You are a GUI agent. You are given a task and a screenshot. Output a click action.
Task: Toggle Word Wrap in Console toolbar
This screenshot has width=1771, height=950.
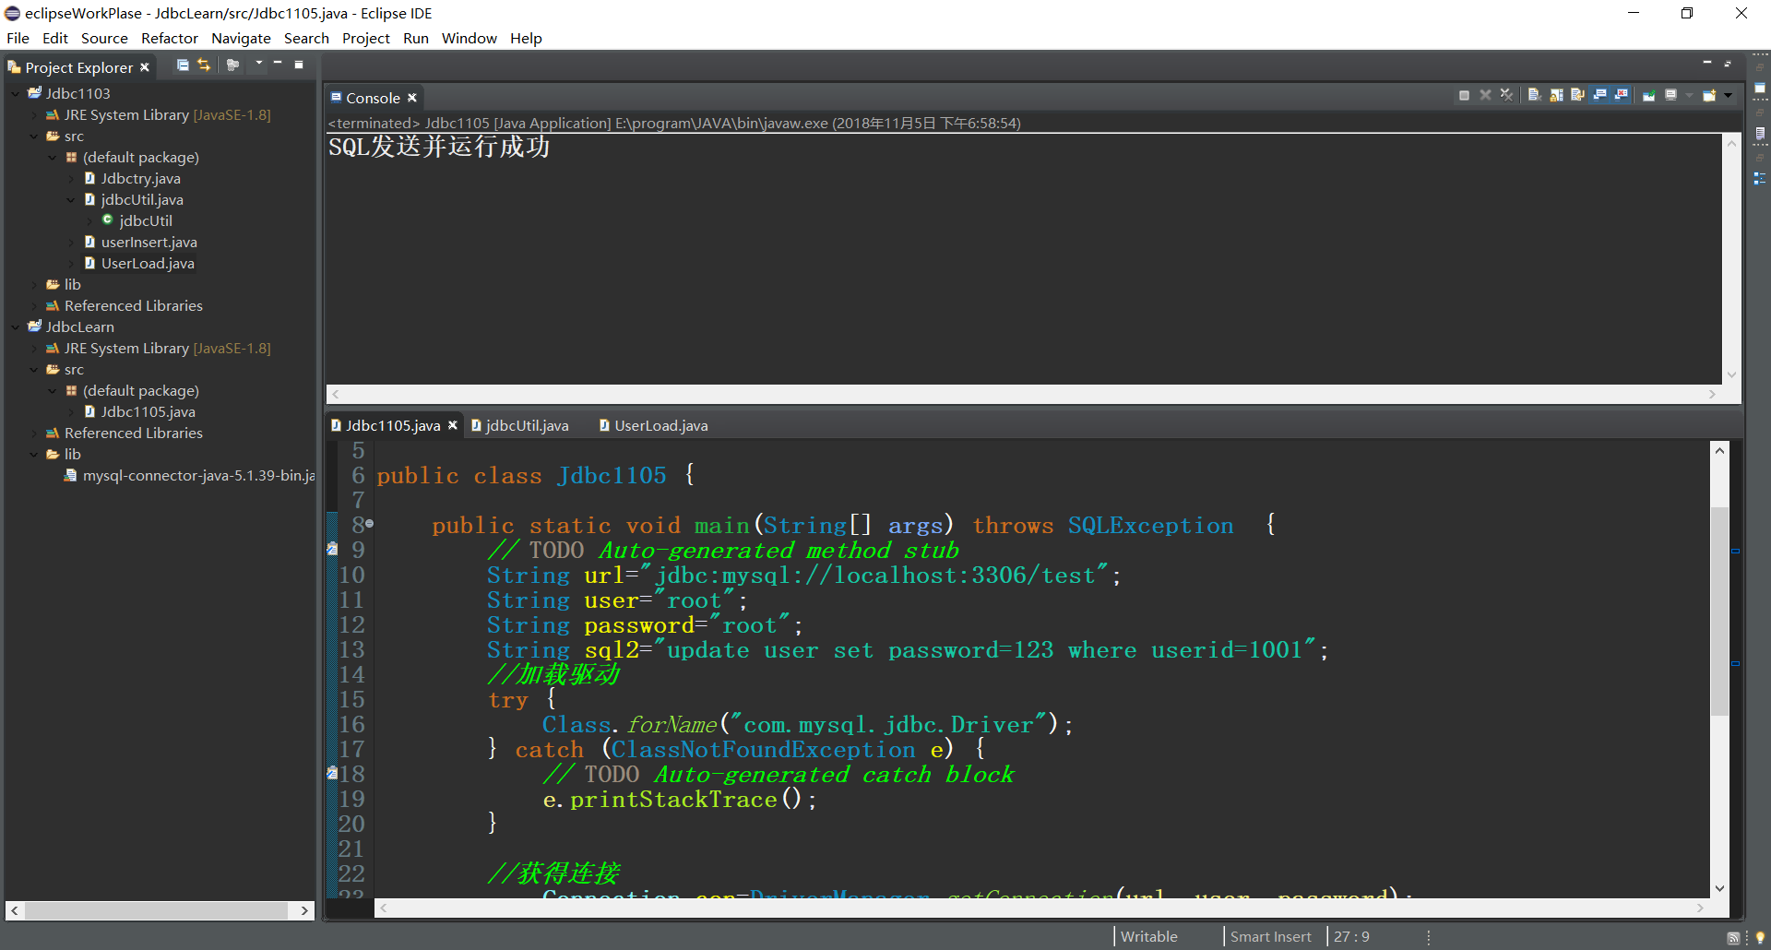click(x=1577, y=96)
